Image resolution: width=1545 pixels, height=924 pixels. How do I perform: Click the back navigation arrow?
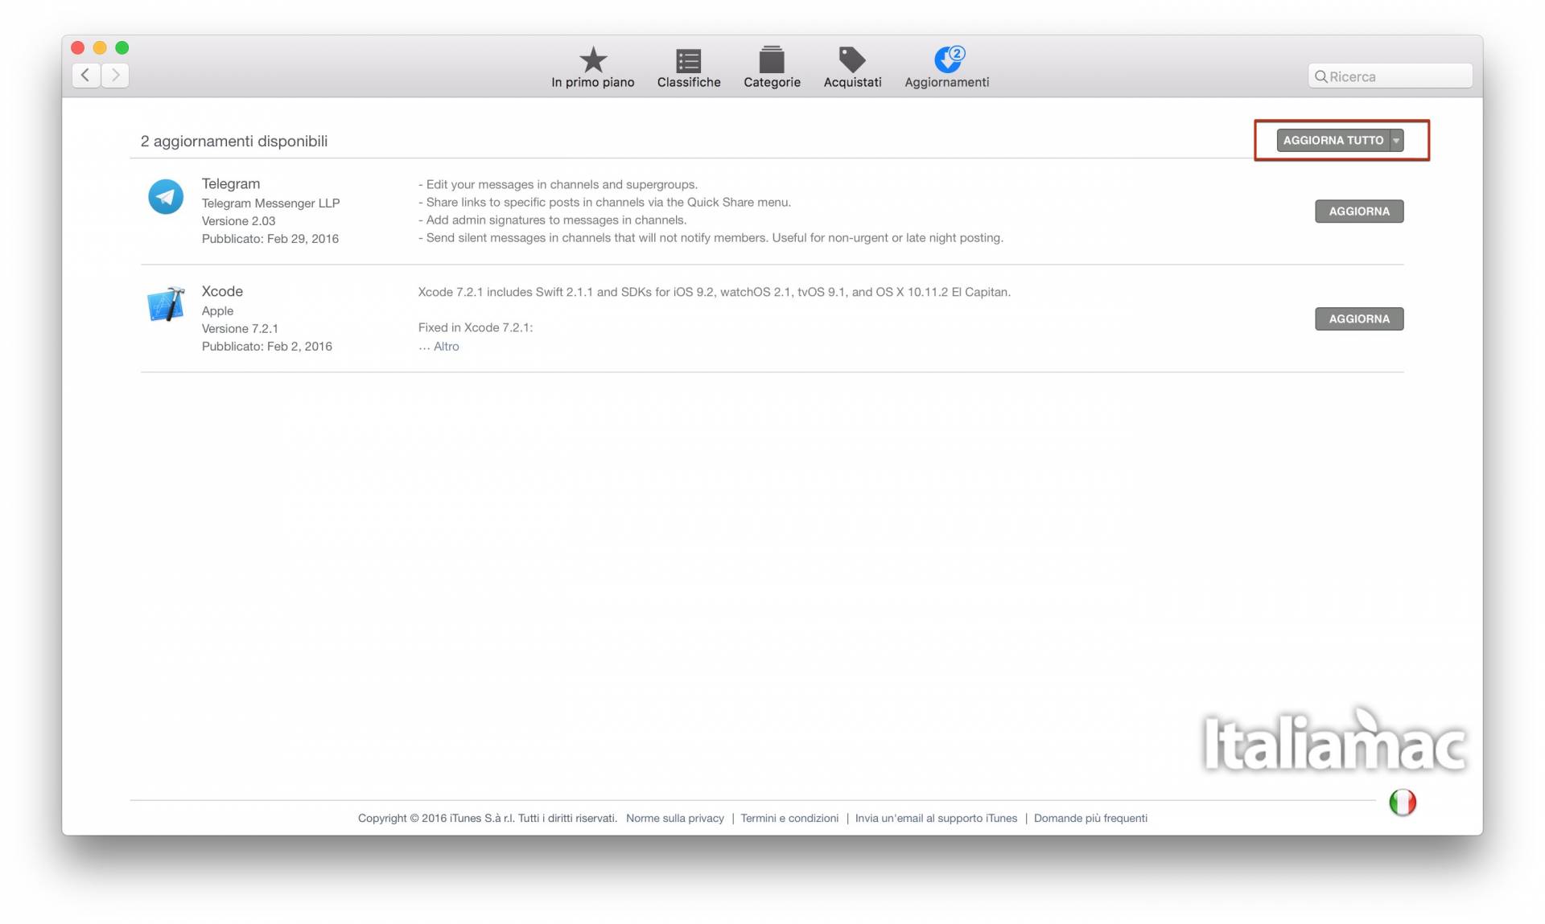click(86, 75)
